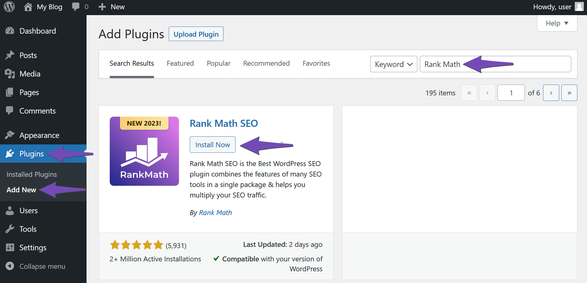This screenshot has height=283, width=587.
Task: Go to the previous results page
Action: click(x=487, y=93)
